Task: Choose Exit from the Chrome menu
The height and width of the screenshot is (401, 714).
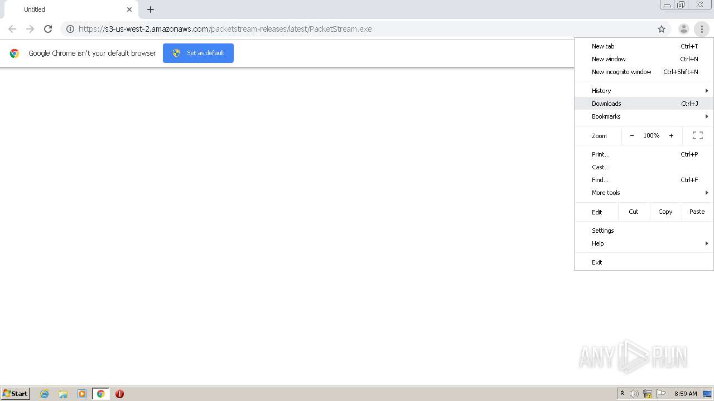Action: coord(644,262)
